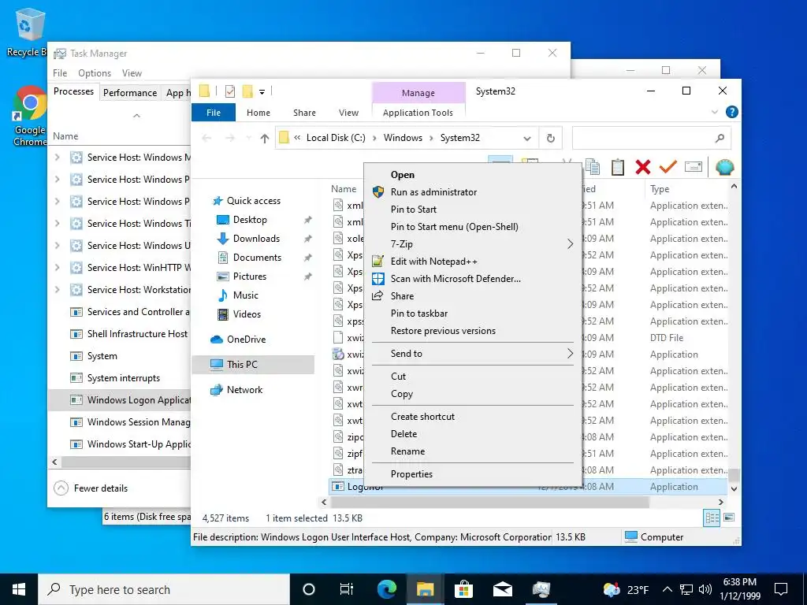The height and width of the screenshot is (605, 807).
Task: Click the envelope E-mail toolbar icon
Action: pos(694,167)
